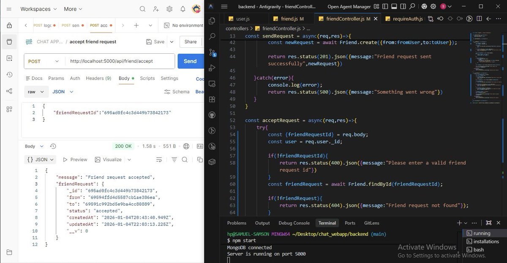Open Extensions icon in activity bar
The width and height of the screenshot is (507, 263).
point(212,99)
